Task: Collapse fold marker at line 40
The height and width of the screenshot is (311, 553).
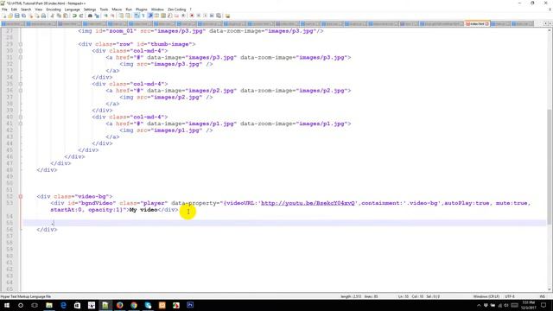Action: 21,117
